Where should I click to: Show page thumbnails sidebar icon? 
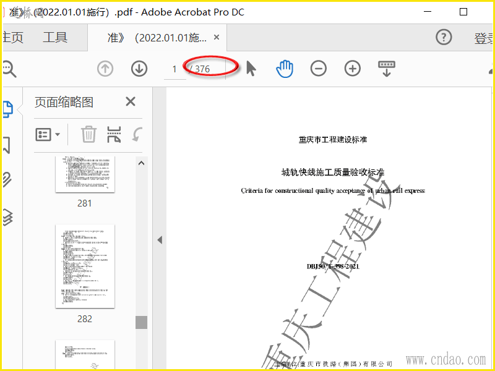(8, 109)
